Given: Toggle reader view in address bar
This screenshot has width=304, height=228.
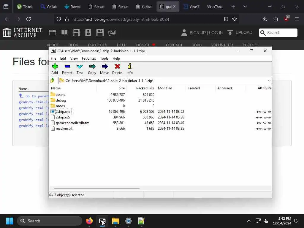Looking at the screenshot, I should coord(226,19).
